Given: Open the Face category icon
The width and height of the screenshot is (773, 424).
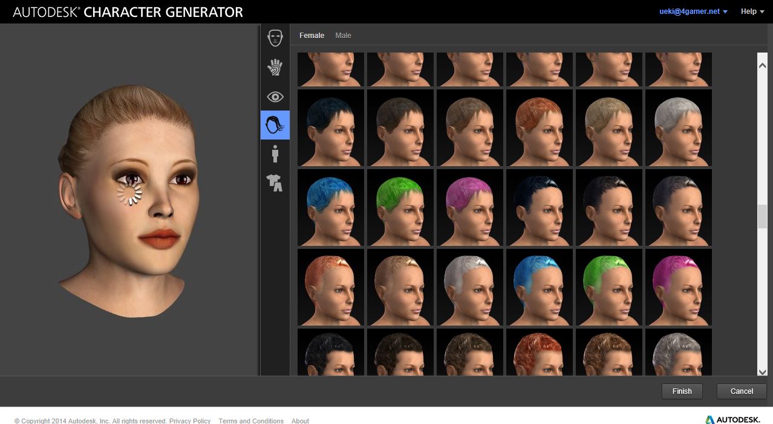Looking at the screenshot, I should point(275,38).
